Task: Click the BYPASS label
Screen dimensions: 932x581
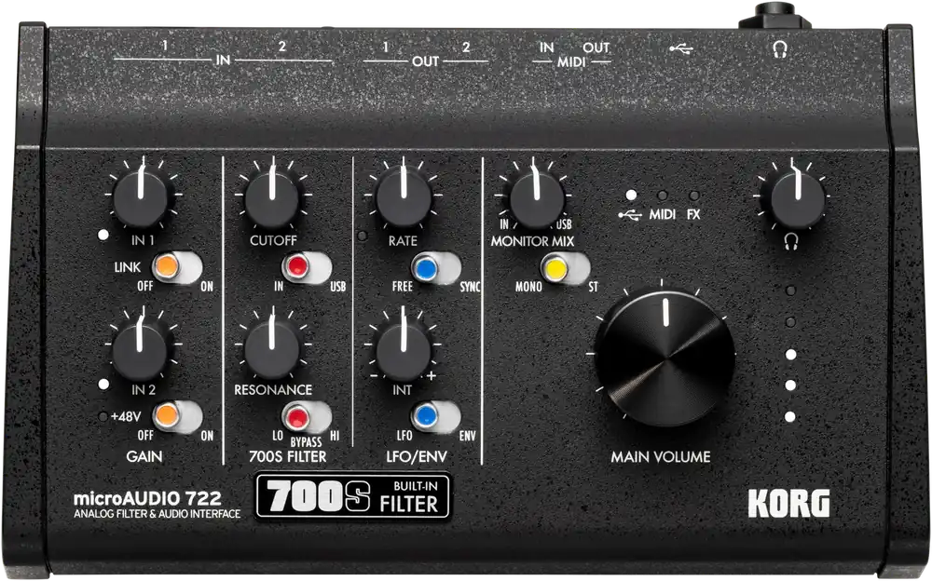Action: (306, 442)
